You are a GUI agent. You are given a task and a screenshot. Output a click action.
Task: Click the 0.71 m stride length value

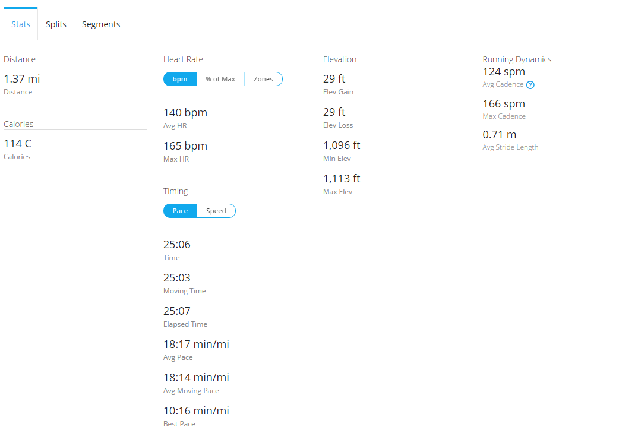(x=500, y=134)
